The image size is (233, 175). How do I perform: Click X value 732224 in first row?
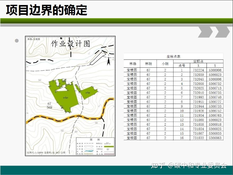click(198, 70)
